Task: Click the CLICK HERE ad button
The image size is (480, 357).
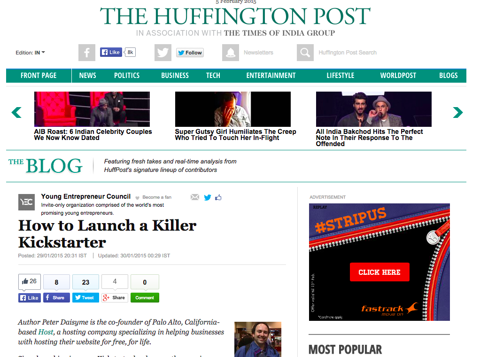Action: pyautogui.click(x=379, y=272)
